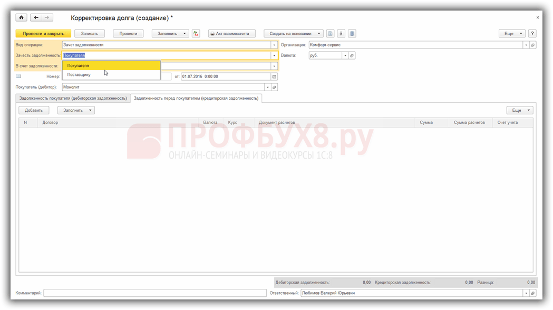Close the Корректировка долга form

pyautogui.click(x=538, y=17)
